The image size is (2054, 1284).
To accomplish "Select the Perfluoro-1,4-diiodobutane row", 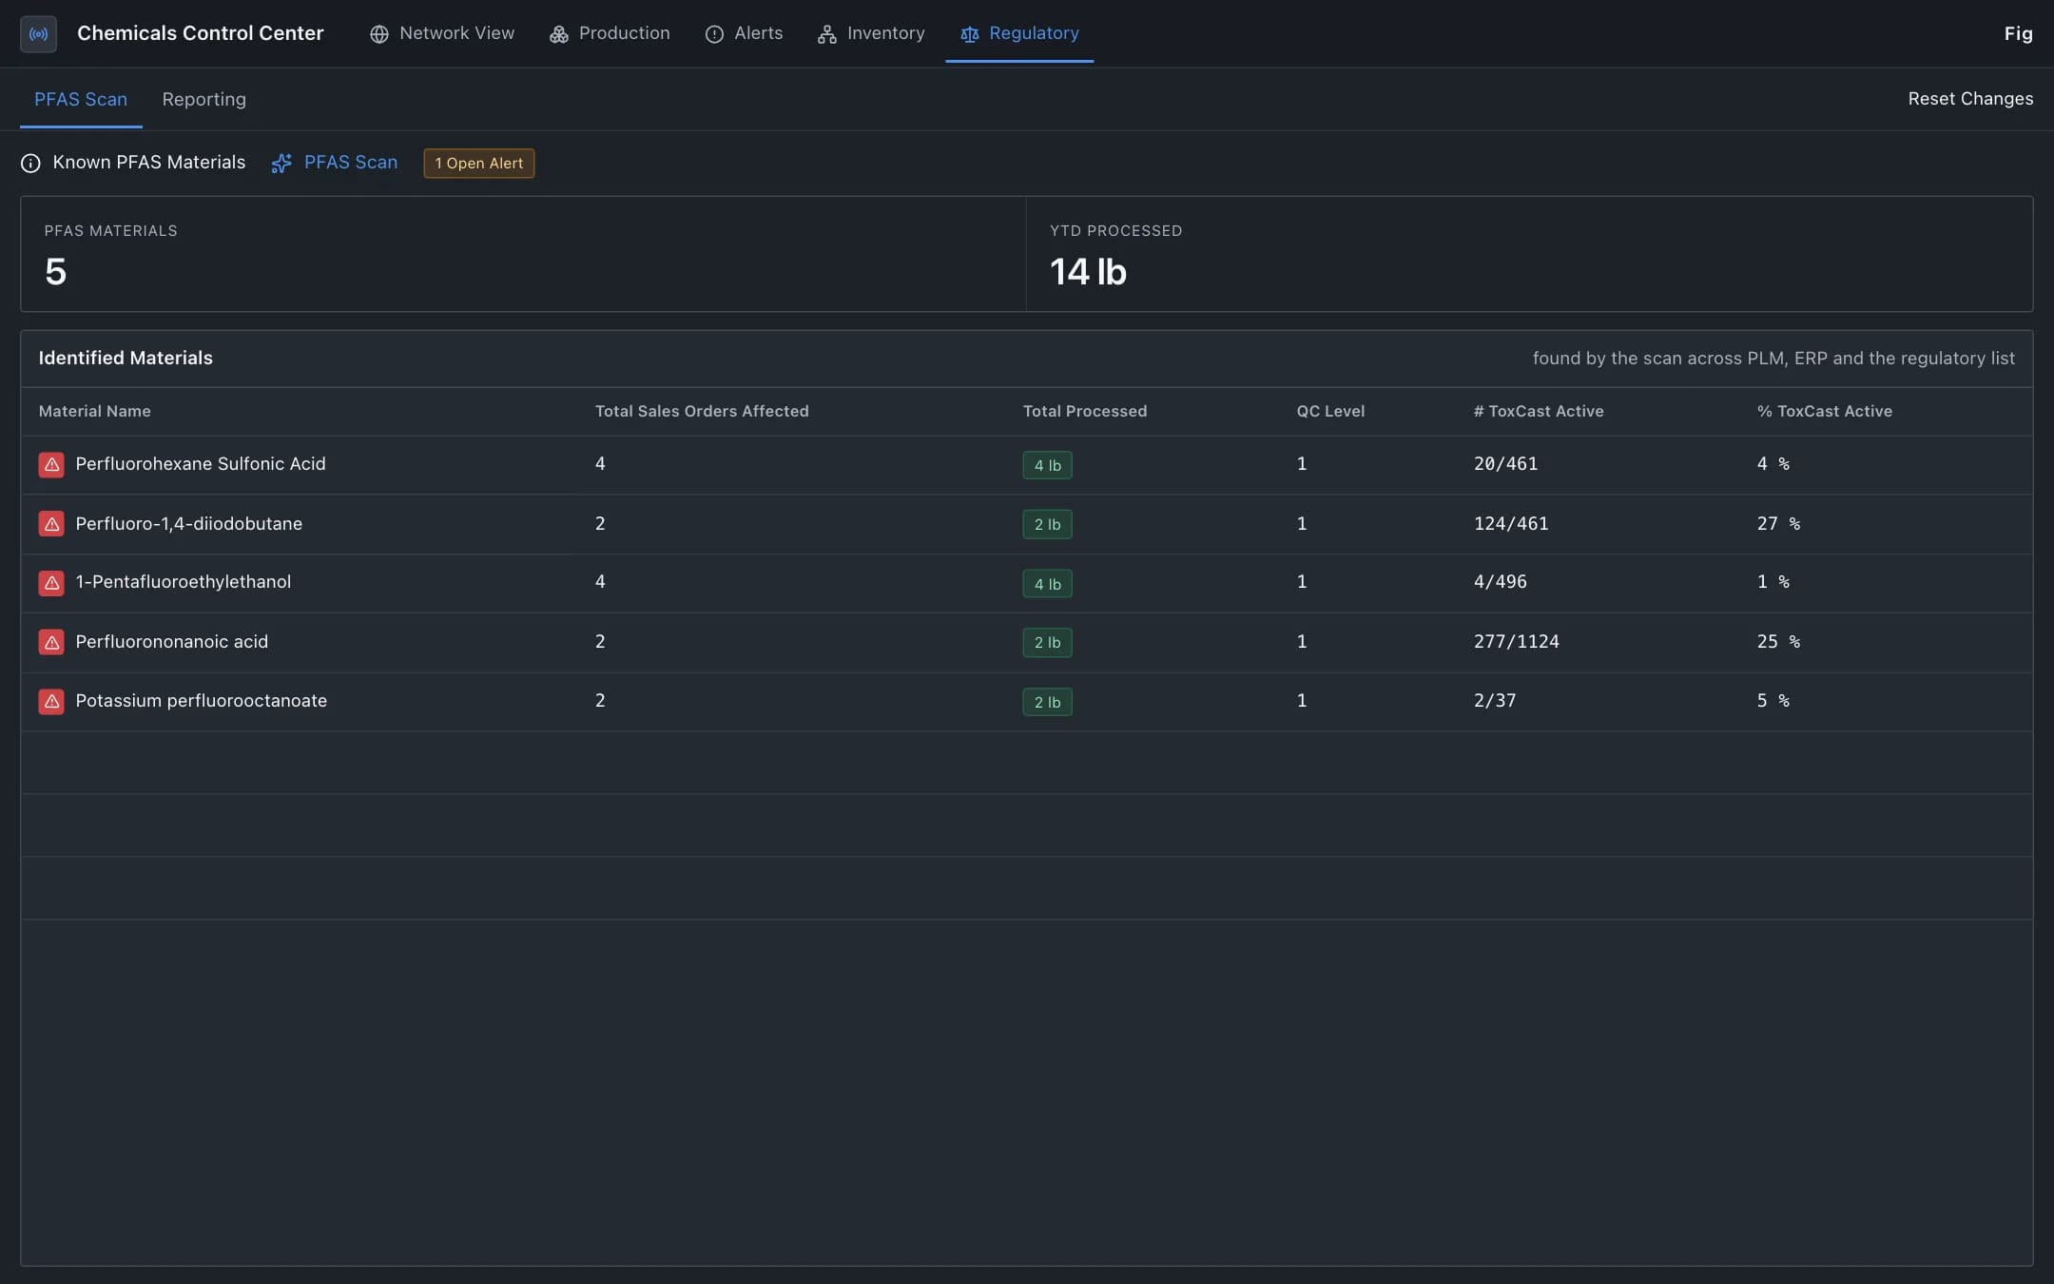I will coord(1027,524).
